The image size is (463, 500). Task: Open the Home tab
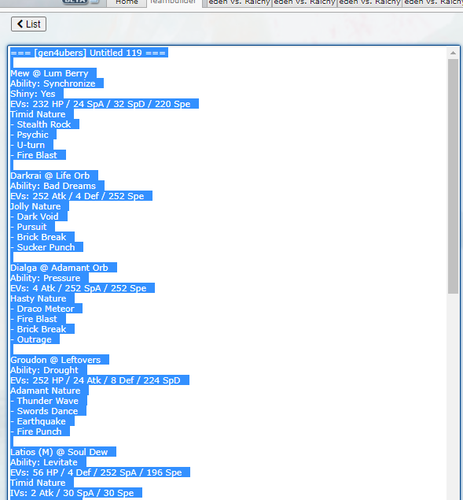pos(127,2)
